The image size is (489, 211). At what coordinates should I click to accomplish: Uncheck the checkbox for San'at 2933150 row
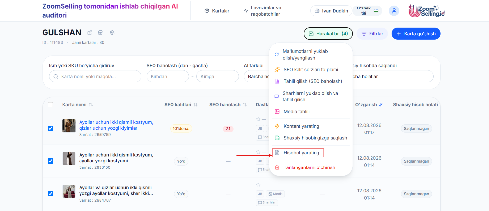pyautogui.click(x=50, y=161)
